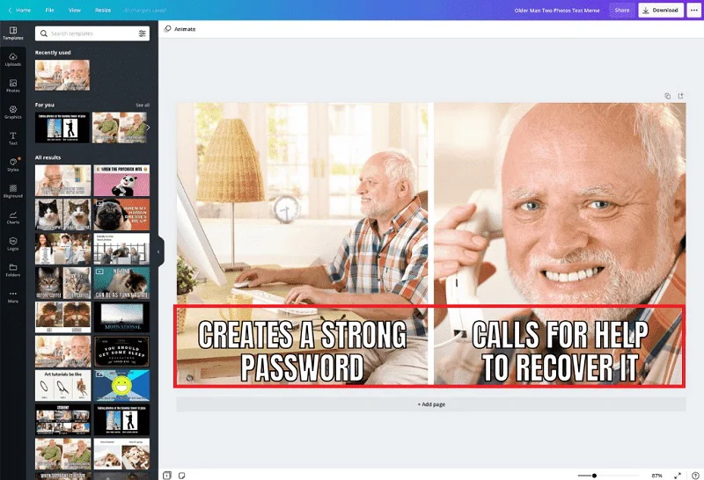Open the three-dot menu beside Download

coord(693,10)
